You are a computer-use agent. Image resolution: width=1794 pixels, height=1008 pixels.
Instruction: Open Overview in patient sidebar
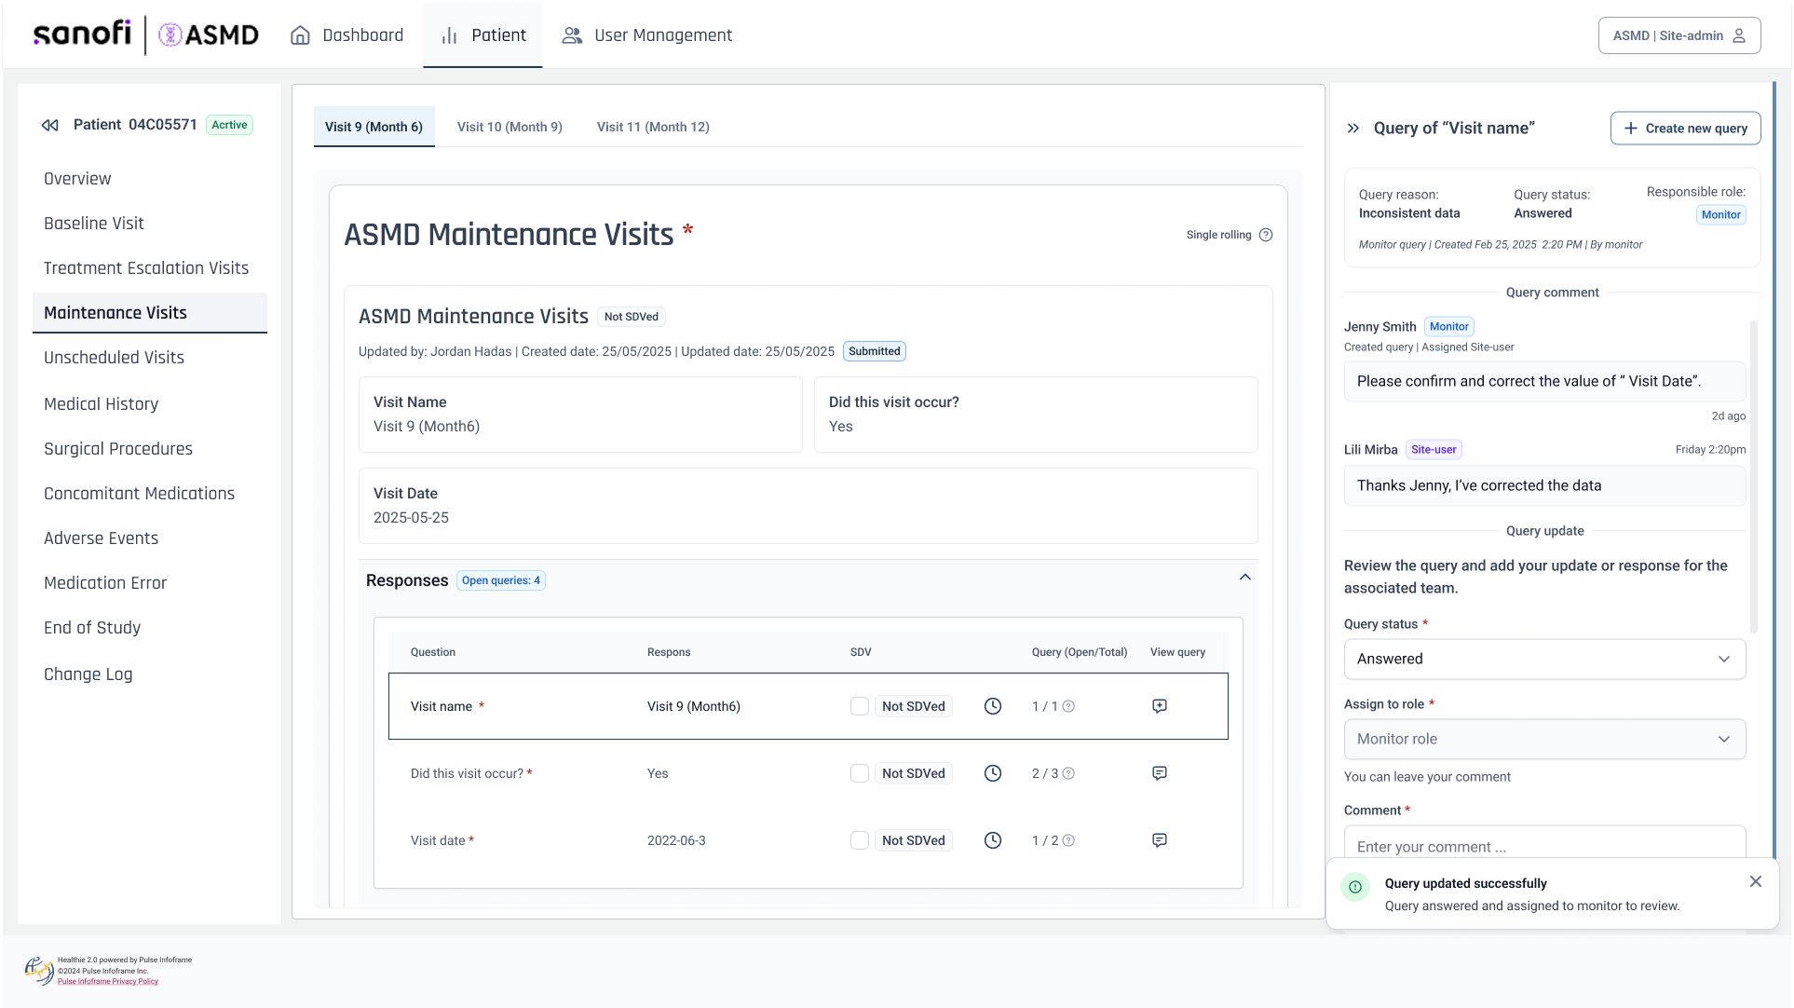[x=77, y=179]
